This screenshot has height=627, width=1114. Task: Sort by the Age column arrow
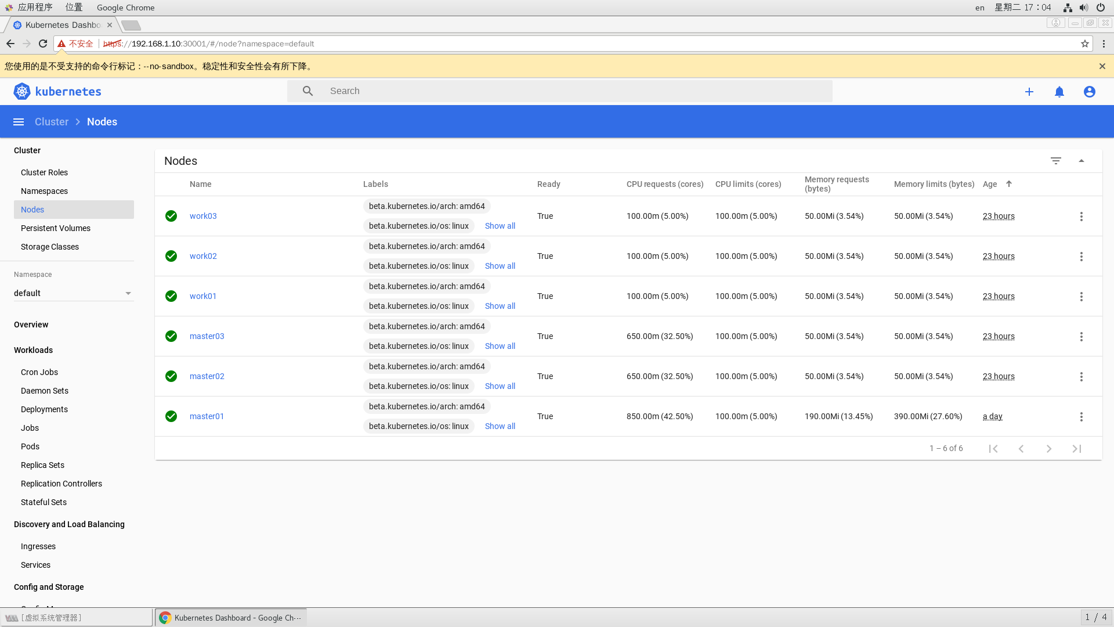point(1008,184)
